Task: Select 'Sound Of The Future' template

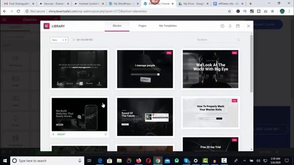Action: 145,117
